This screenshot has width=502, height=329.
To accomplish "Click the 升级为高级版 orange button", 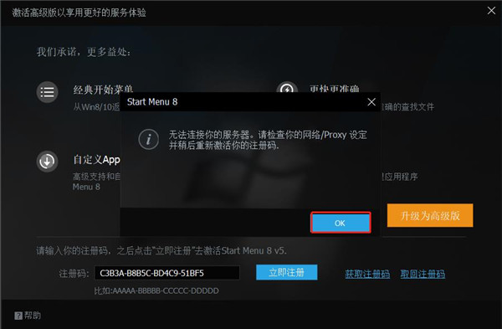I will [x=430, y=216].
